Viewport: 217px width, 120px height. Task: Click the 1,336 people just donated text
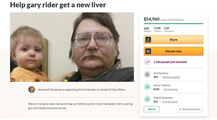170,62
